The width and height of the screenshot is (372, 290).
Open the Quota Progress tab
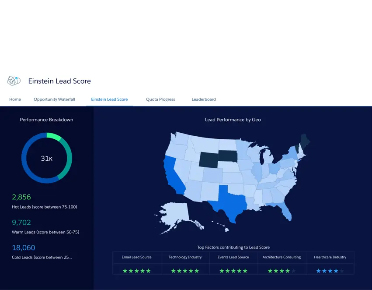160,99
